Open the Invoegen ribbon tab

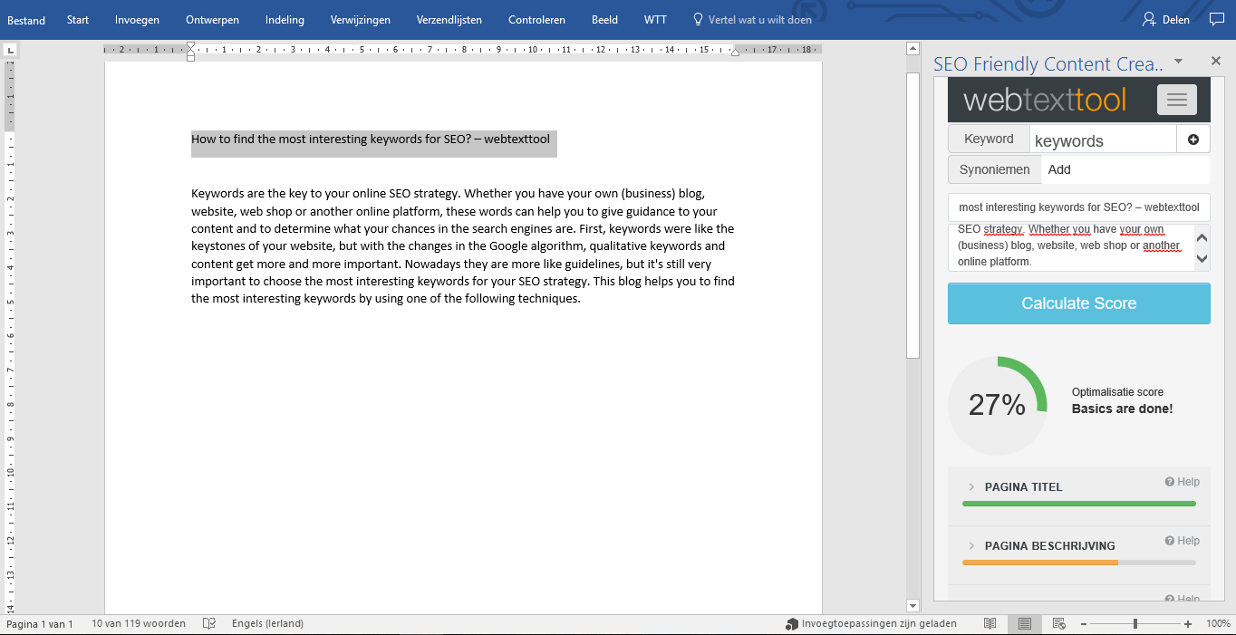coord(137,20)
